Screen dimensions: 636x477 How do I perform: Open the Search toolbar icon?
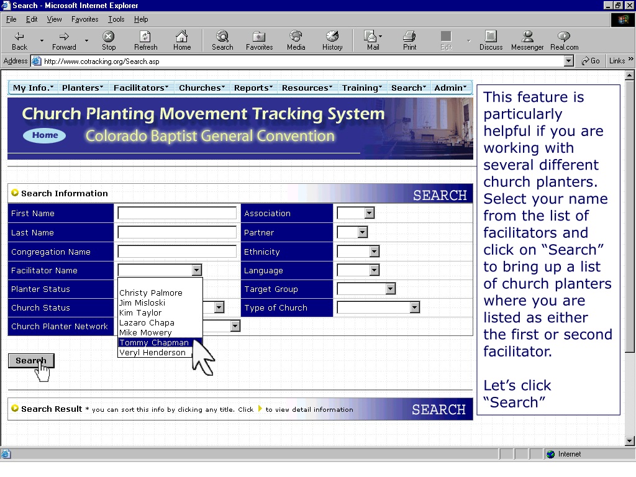click(x=222, y=40)
